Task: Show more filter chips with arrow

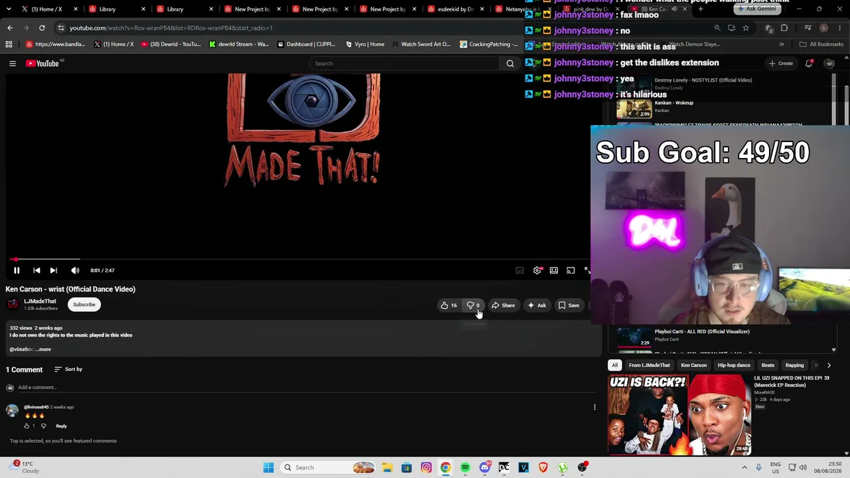Action: coord(829,365)
